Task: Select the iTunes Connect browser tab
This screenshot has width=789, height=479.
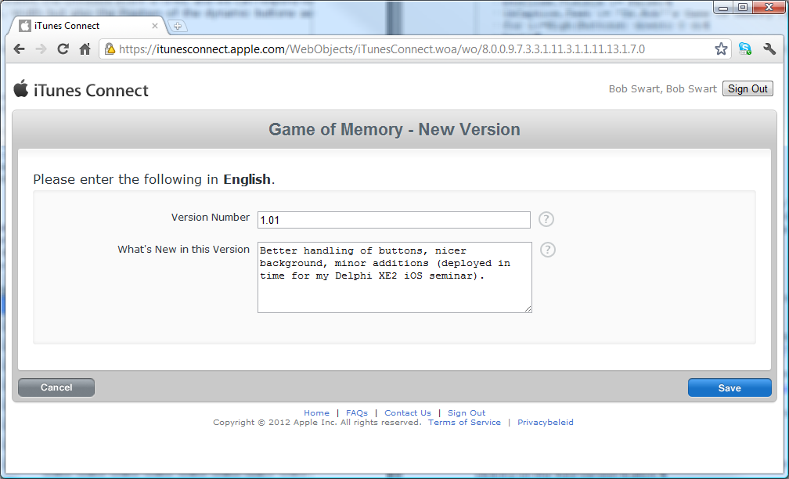Action: point(88,26)
